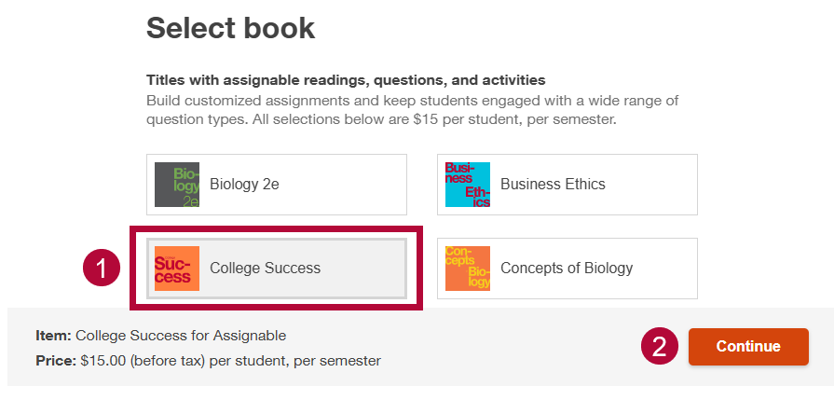834x400 pixels.
Task: Click empty area right of Business Ethics title
Action: [652, 185]
